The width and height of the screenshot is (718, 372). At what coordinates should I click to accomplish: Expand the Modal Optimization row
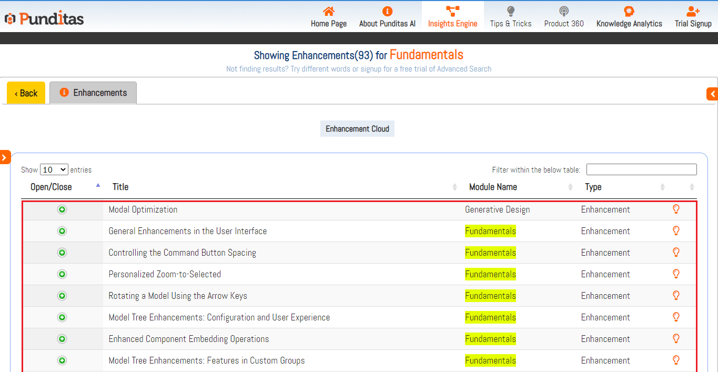62,209
